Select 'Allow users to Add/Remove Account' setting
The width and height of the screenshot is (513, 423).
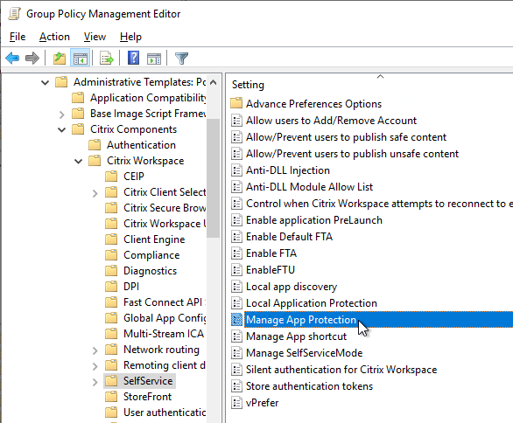click(331, 121)
